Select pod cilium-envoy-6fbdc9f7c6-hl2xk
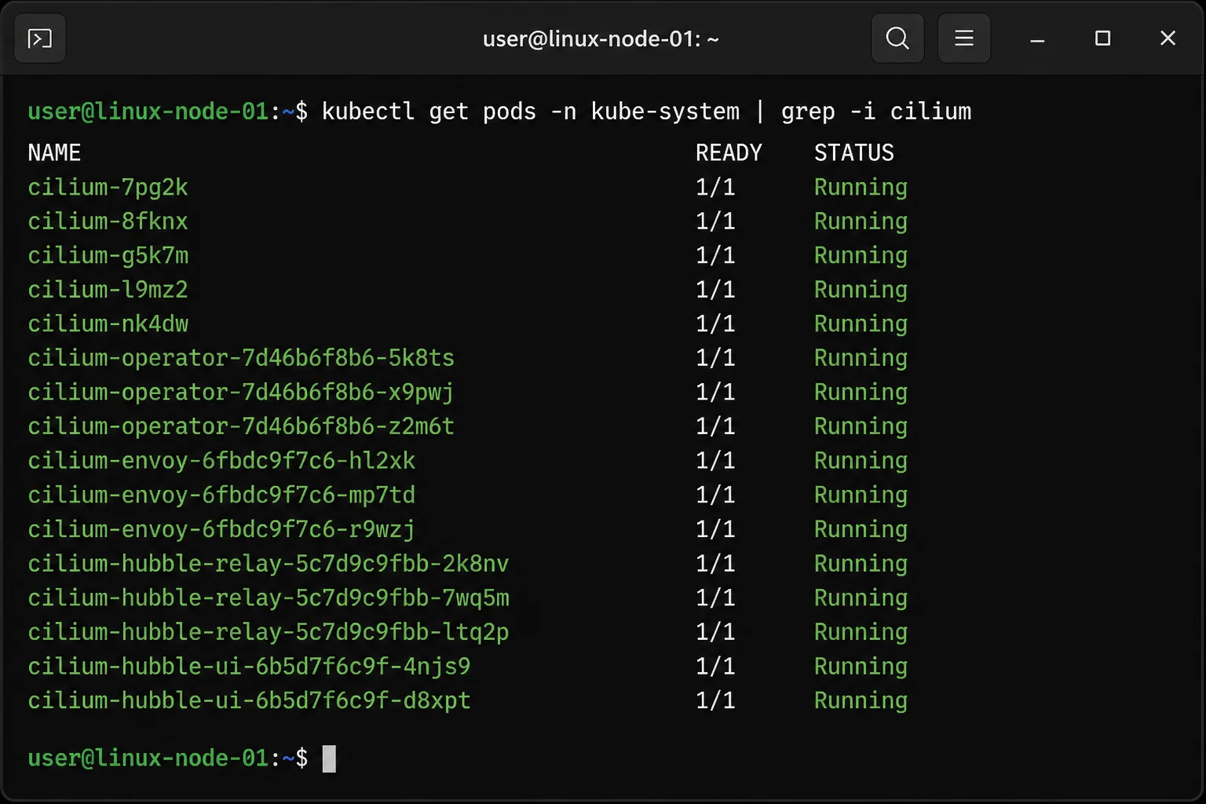This screenshot has height=804, width=1206. pos(221,461)
